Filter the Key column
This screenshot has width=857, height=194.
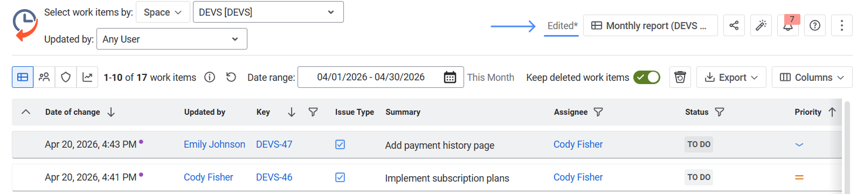pos(313,112)
